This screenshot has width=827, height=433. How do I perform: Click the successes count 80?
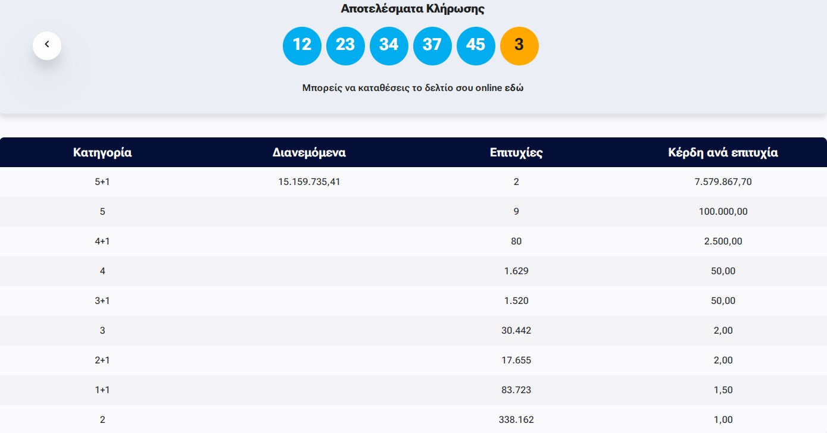coord(516,241)
